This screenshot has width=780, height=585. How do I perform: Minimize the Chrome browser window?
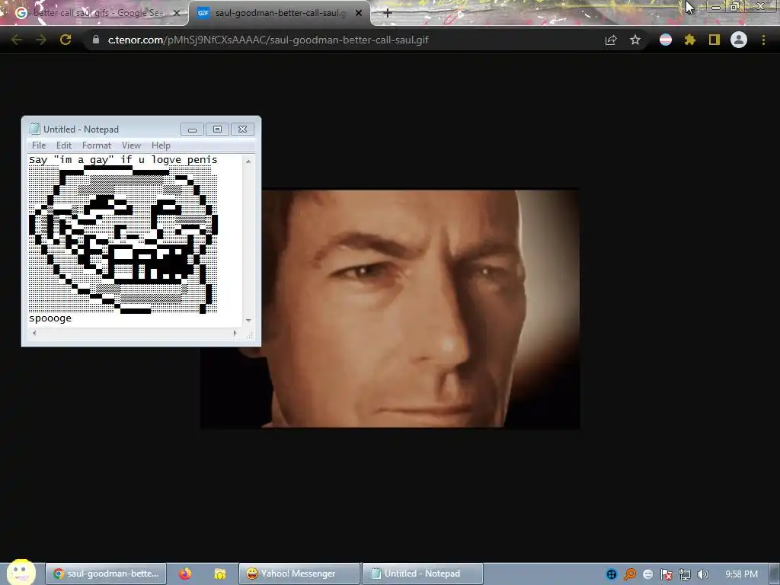pos(716,7)
